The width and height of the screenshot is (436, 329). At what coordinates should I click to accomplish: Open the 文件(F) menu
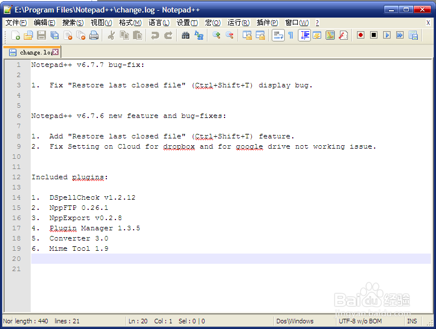[x=16, y=23]
